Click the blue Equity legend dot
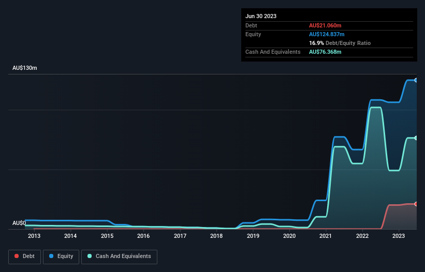The width and height of the screenshot is (425, 272). [x=51, y=256]
